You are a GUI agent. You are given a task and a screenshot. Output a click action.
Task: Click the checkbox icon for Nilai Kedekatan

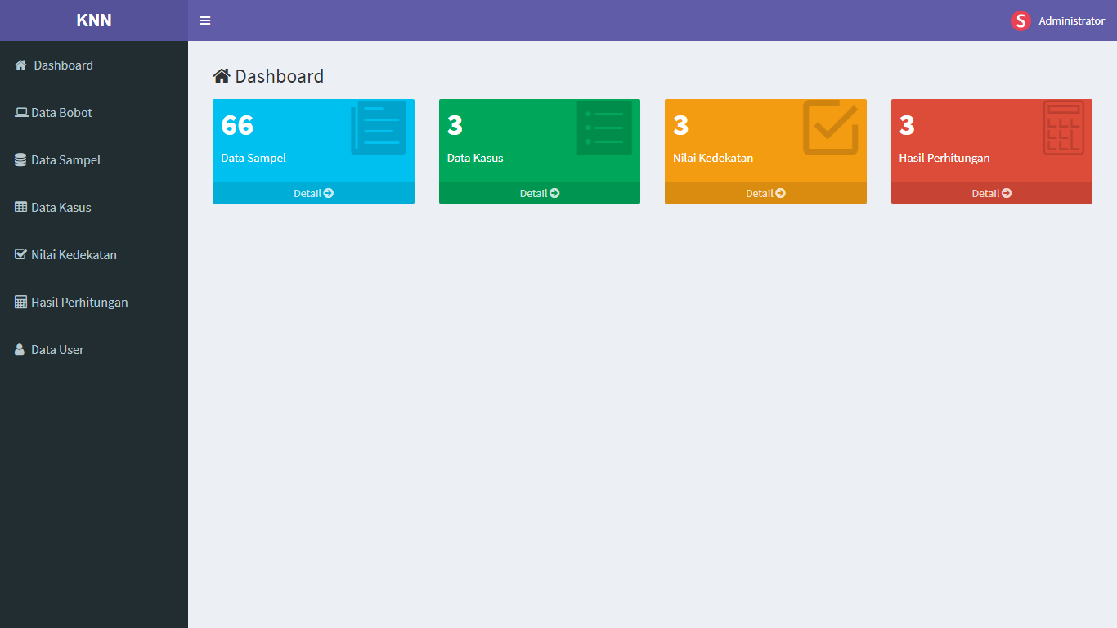[x=21, y=254]
